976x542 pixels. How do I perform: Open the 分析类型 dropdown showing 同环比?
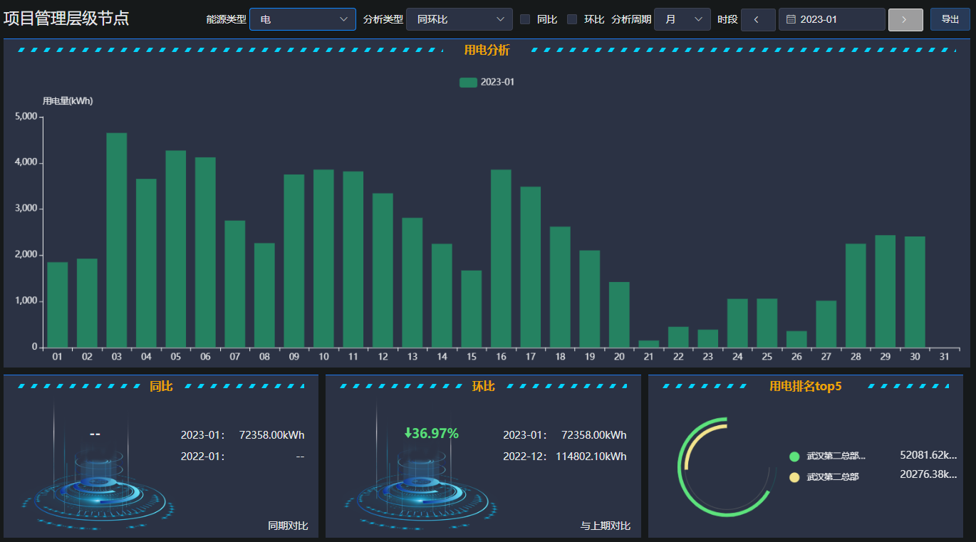(x=460, y=19)
